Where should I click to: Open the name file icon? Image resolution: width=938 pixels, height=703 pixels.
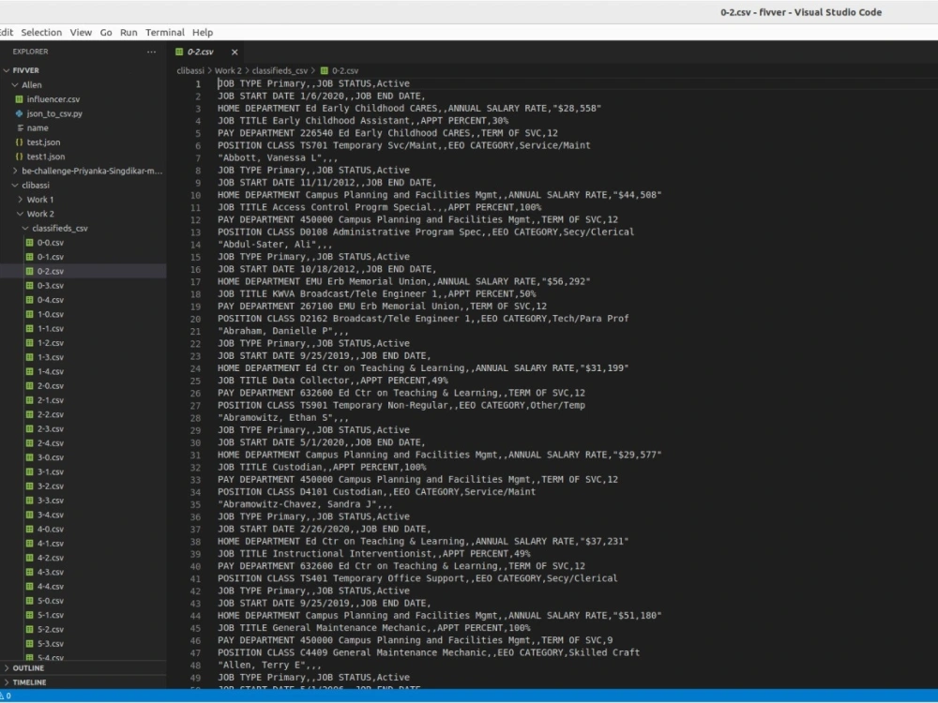21,127
